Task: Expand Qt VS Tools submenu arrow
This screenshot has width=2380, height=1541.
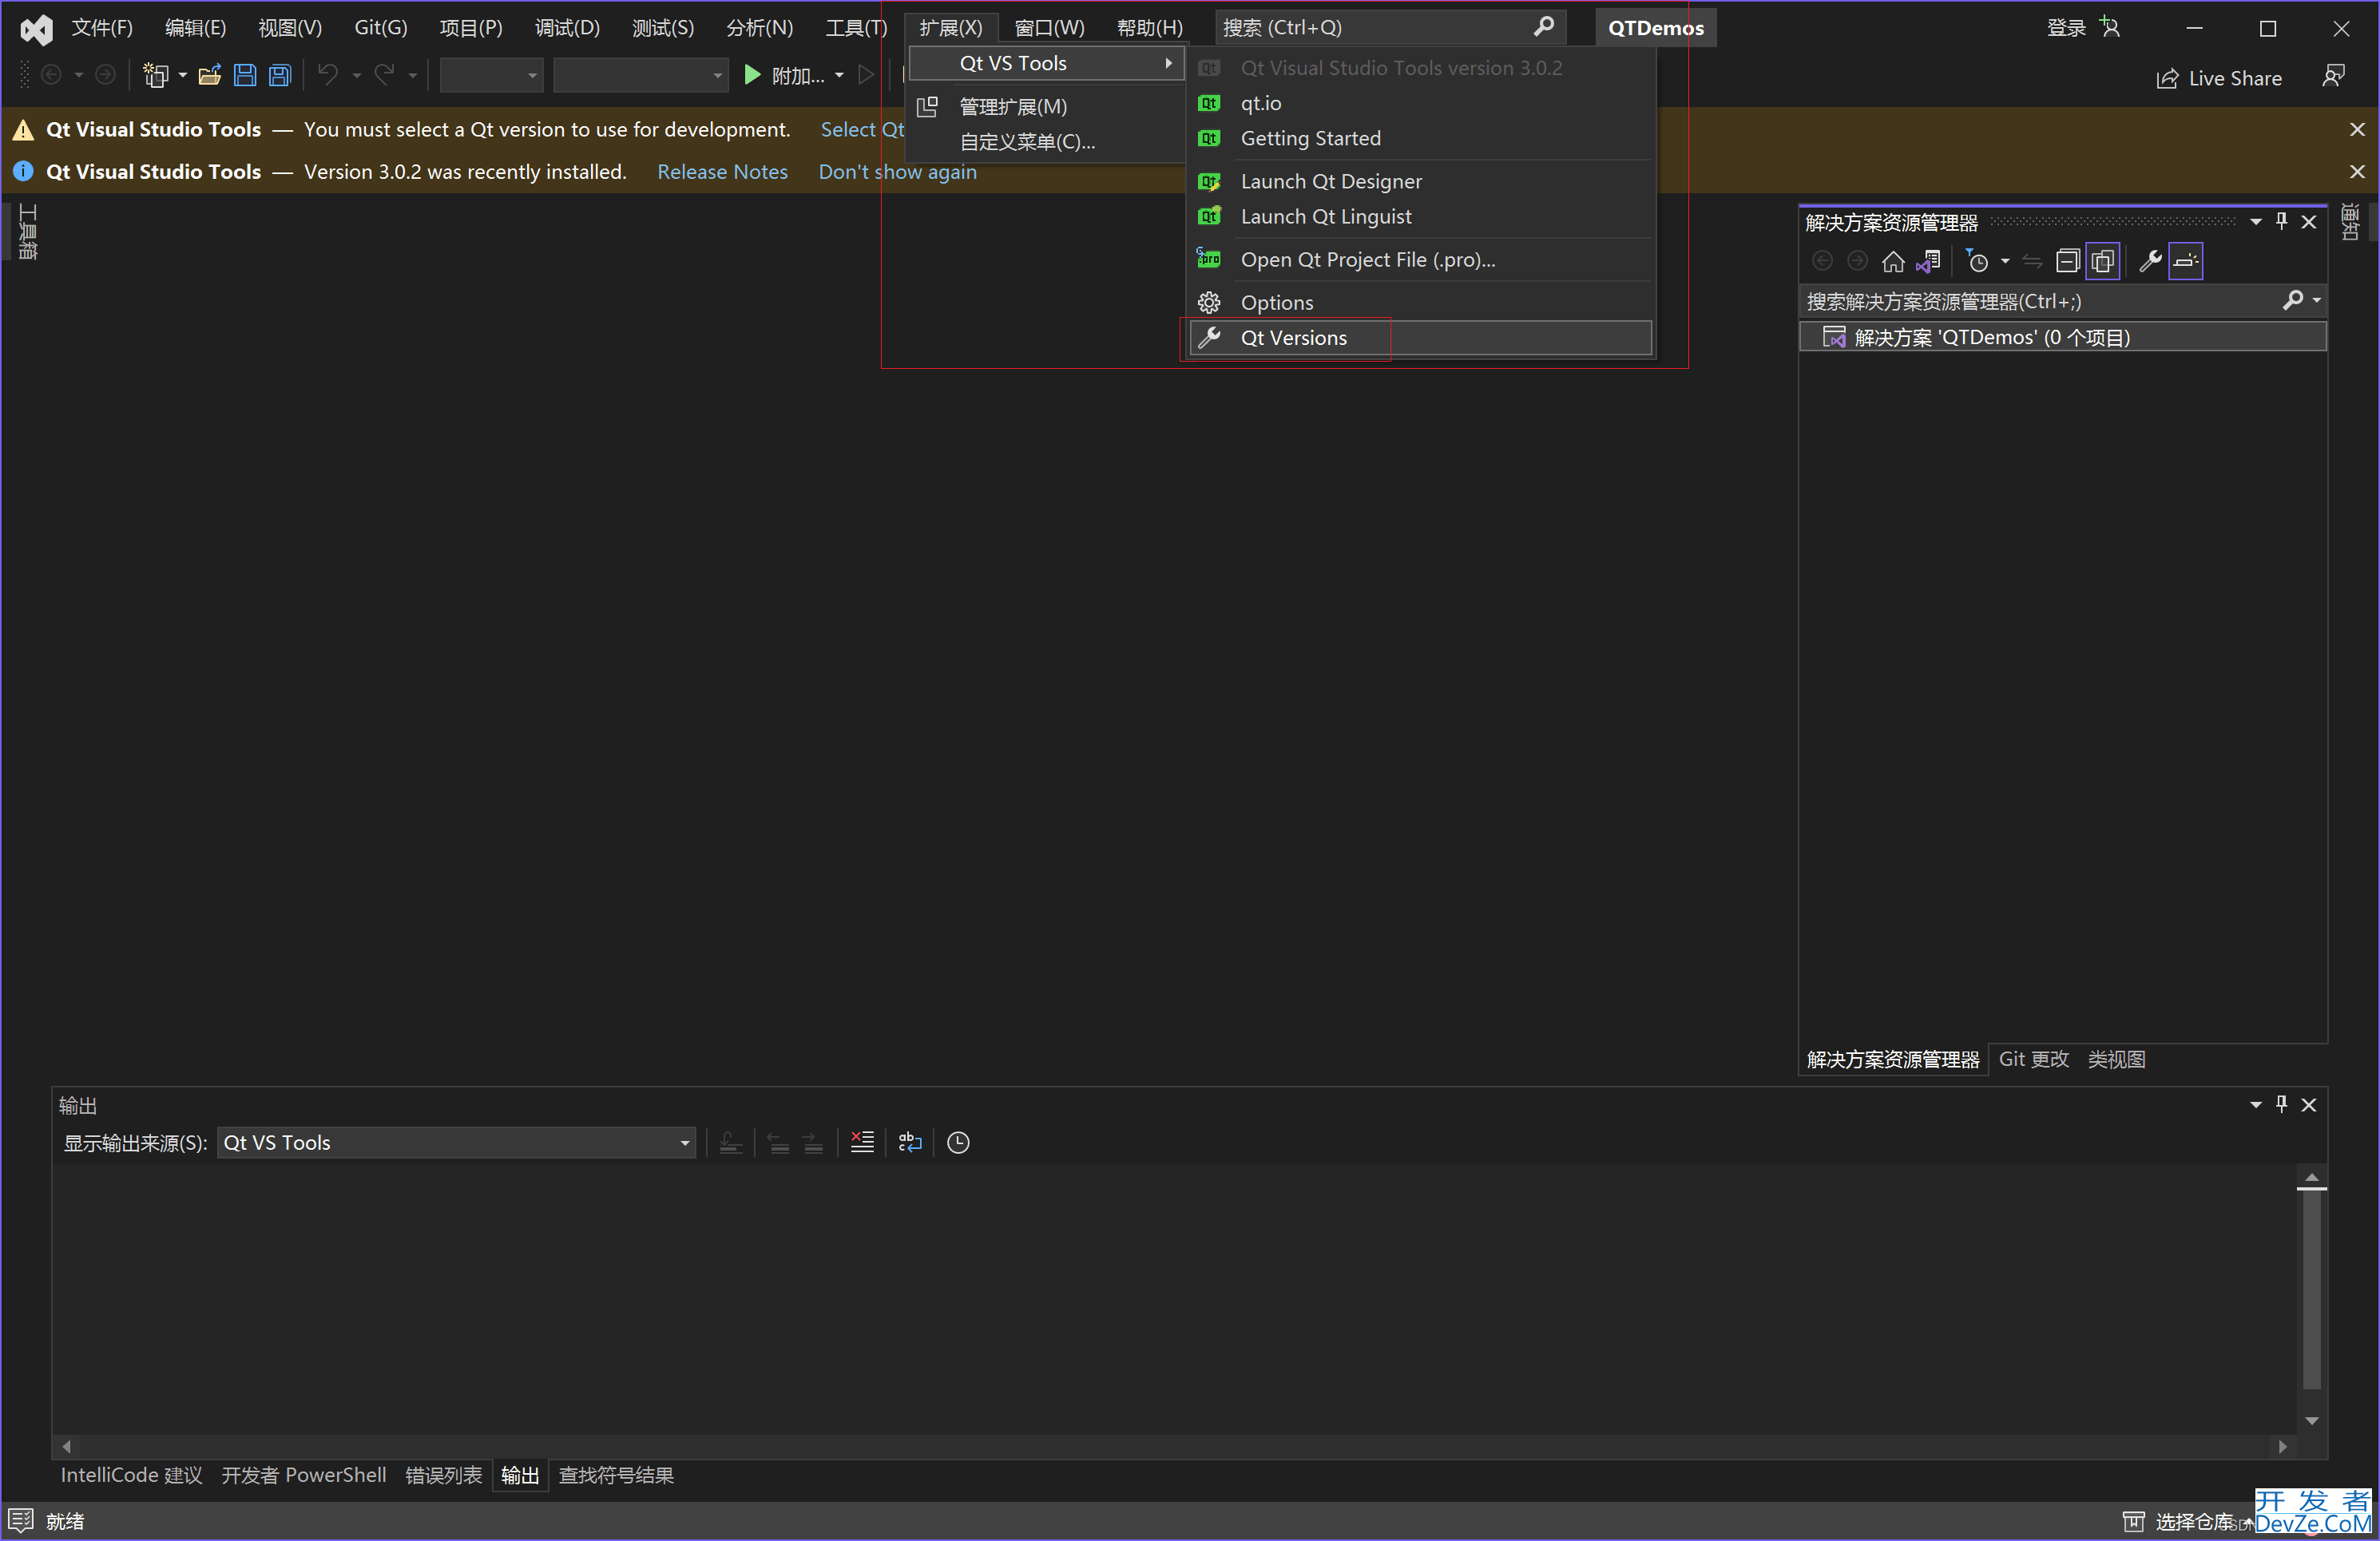Action: click(1166, 62)
